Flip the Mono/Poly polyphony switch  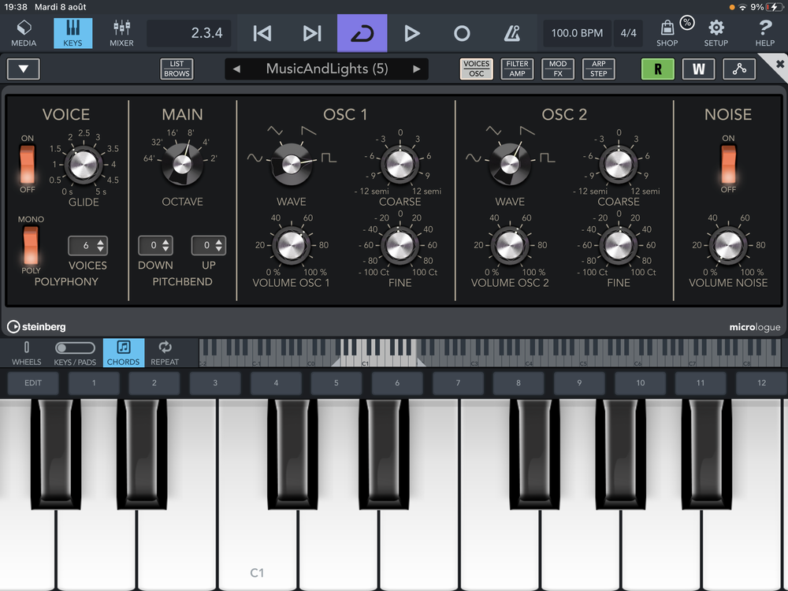coord(31,245)
